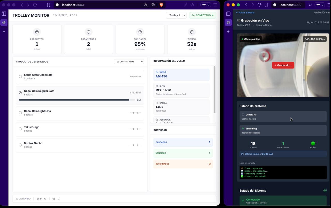The height and width of the screenshot is (208, 331).
Task: Click the Volver al Demo link
Action: (x=245, y=12)
